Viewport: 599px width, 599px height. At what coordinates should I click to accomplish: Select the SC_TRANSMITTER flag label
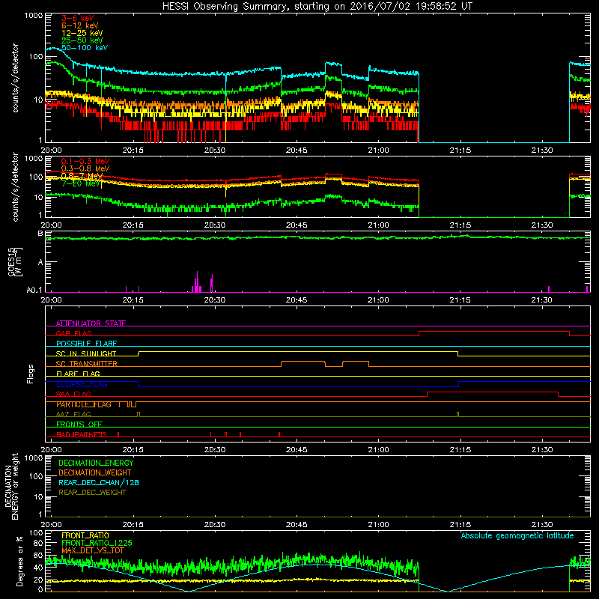point(87,364)
